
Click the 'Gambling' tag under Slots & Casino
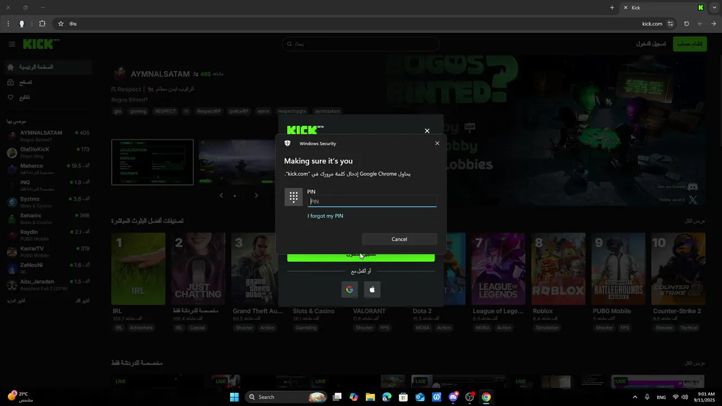pyautogui.click(x=306, y=328)
